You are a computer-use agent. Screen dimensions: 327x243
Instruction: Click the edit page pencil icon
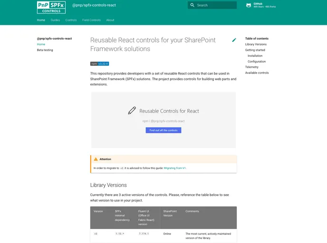[234, 40]
